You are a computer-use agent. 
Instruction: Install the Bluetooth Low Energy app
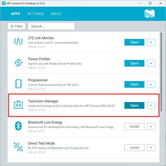pyautogui.click(x=134, y=126)
